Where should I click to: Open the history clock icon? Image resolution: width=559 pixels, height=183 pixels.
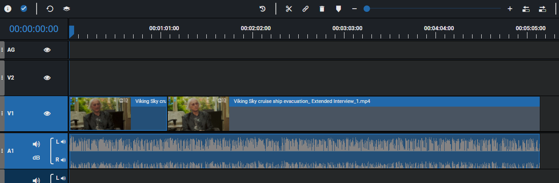tap(263, 9)
